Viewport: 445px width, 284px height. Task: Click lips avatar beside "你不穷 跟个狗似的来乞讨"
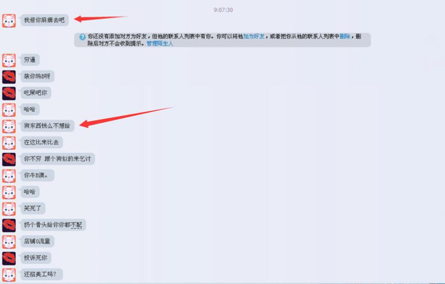coord(9,160)
